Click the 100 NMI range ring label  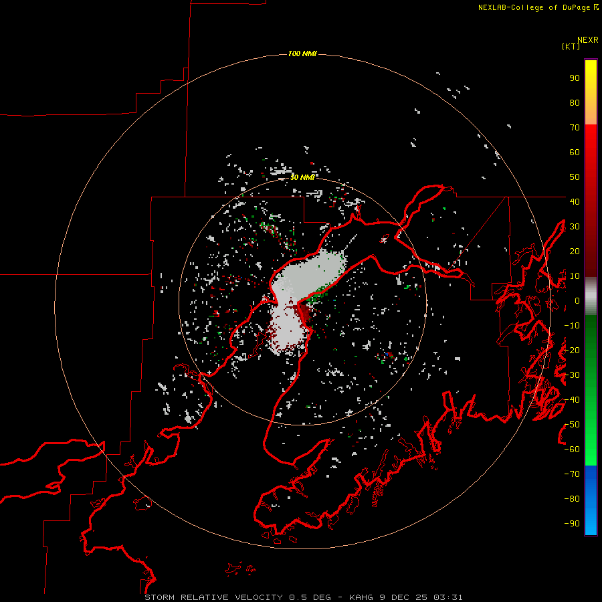tap(302, 54)
